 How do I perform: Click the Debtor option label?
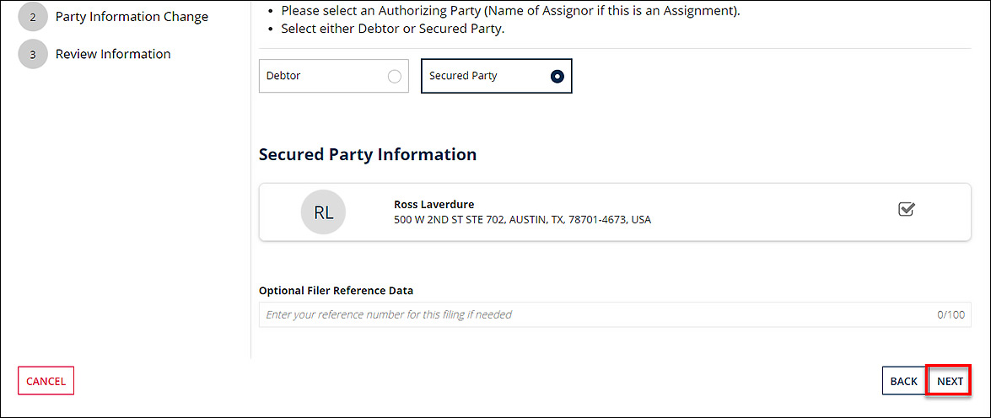[283, 76]
